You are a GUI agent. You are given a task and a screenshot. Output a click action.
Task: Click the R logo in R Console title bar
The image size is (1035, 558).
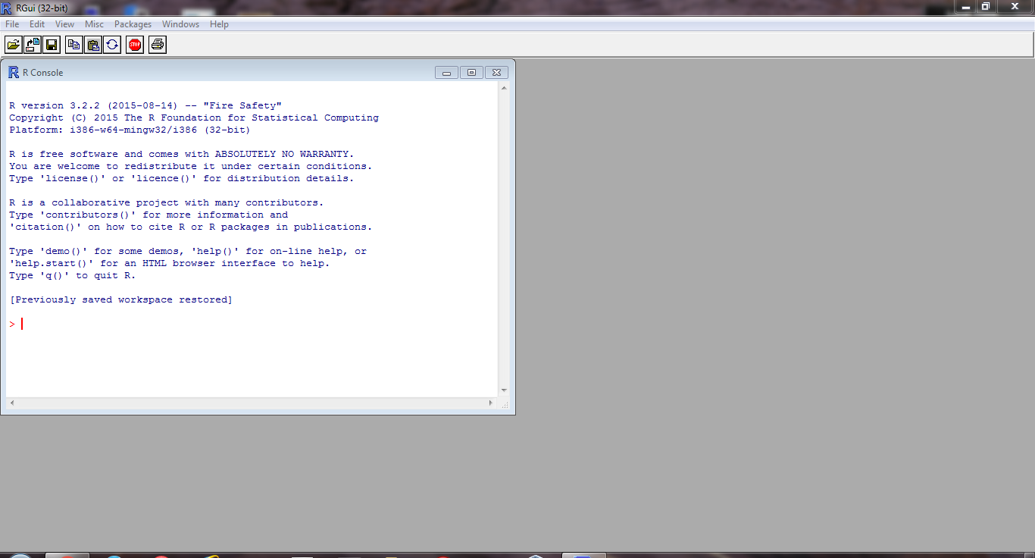pos(14,72)
